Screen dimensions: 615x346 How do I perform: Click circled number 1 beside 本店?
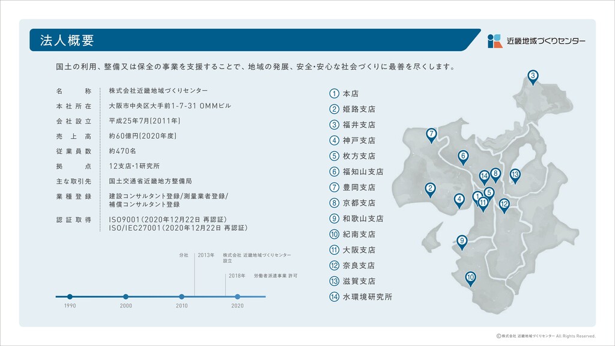tap(334, 93)
